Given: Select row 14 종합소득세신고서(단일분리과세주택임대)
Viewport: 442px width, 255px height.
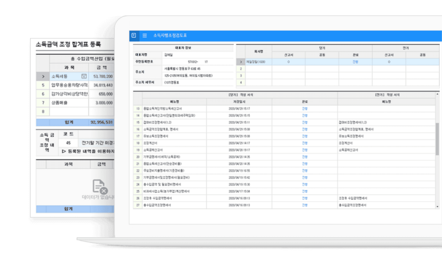Looking at the screenshot, I should (169, 116).
